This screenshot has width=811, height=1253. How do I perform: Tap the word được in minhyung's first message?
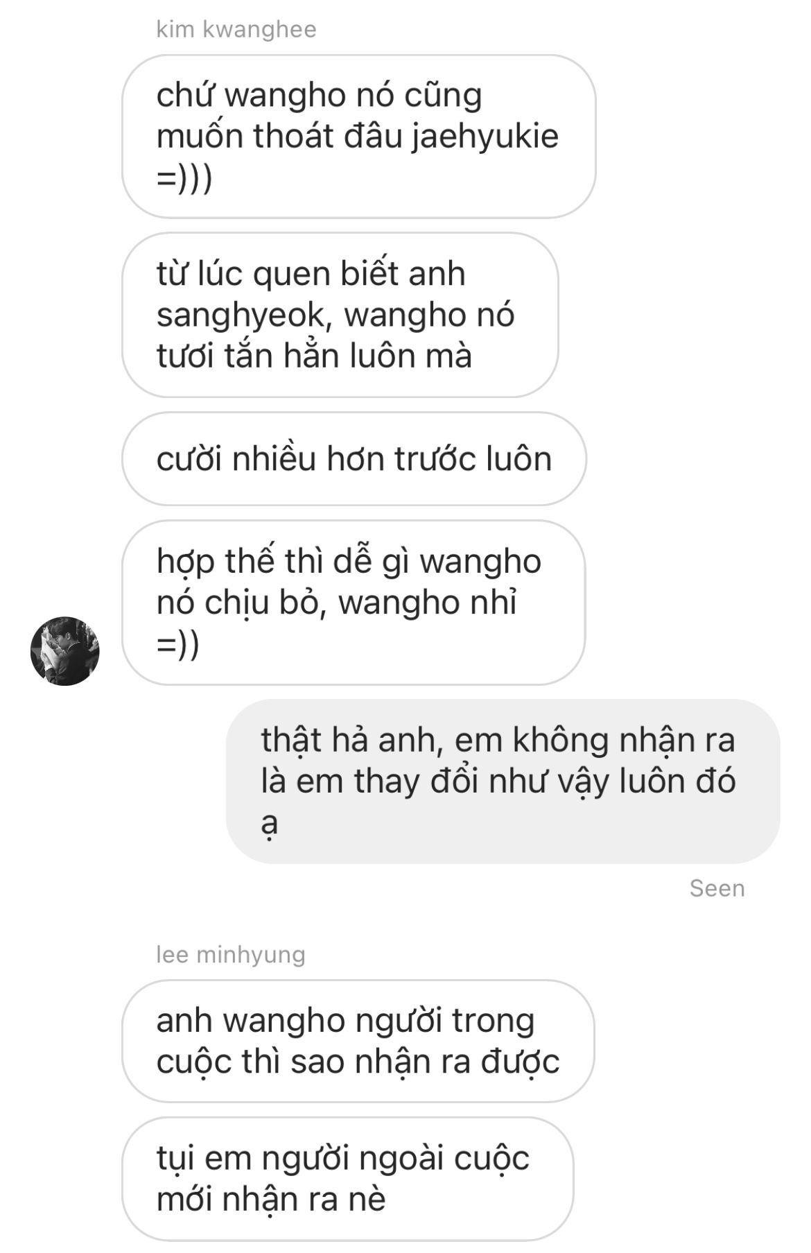click(x=521, y=1062)
